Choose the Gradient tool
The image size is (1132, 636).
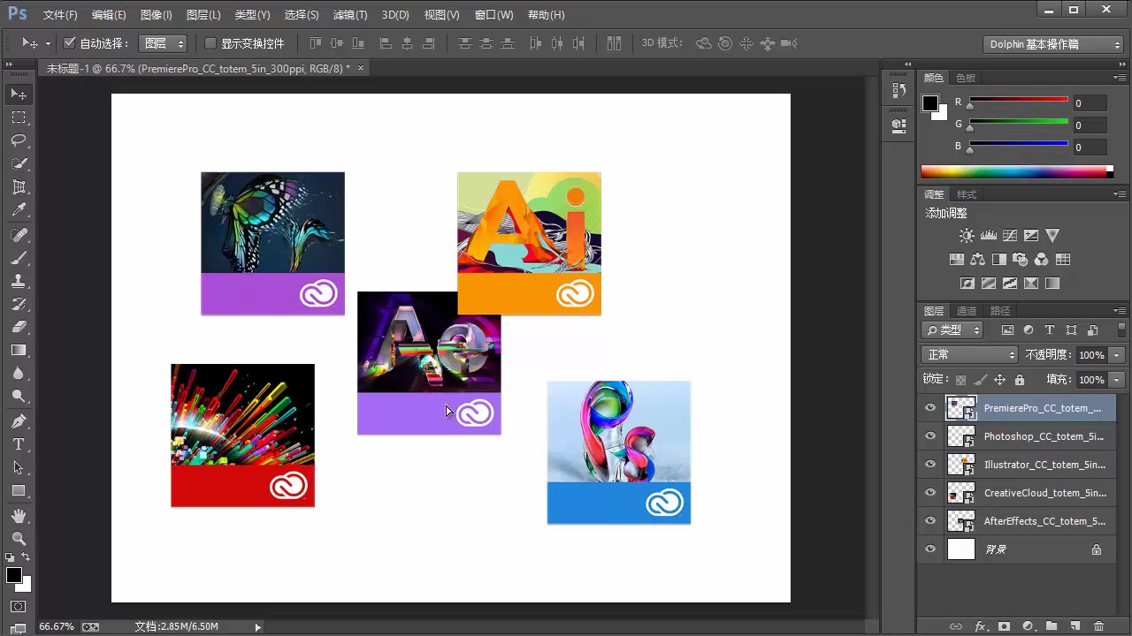point(19,350)
